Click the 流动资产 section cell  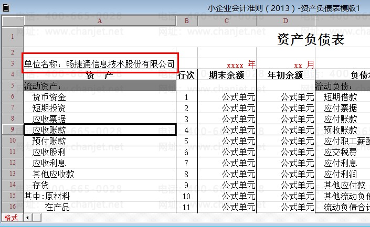coord(100,86)
